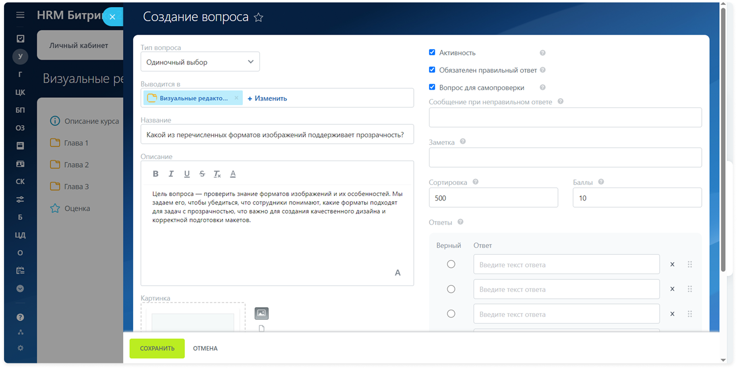The image size is (737, 369).
Task: Delete the second answer row
Action: pyautogui.click(x=672, y=289)
